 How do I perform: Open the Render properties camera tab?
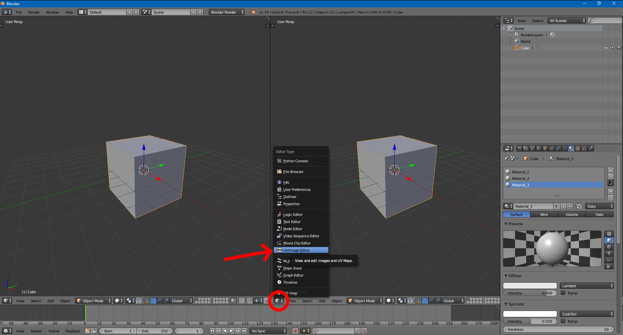pos(519,148)
